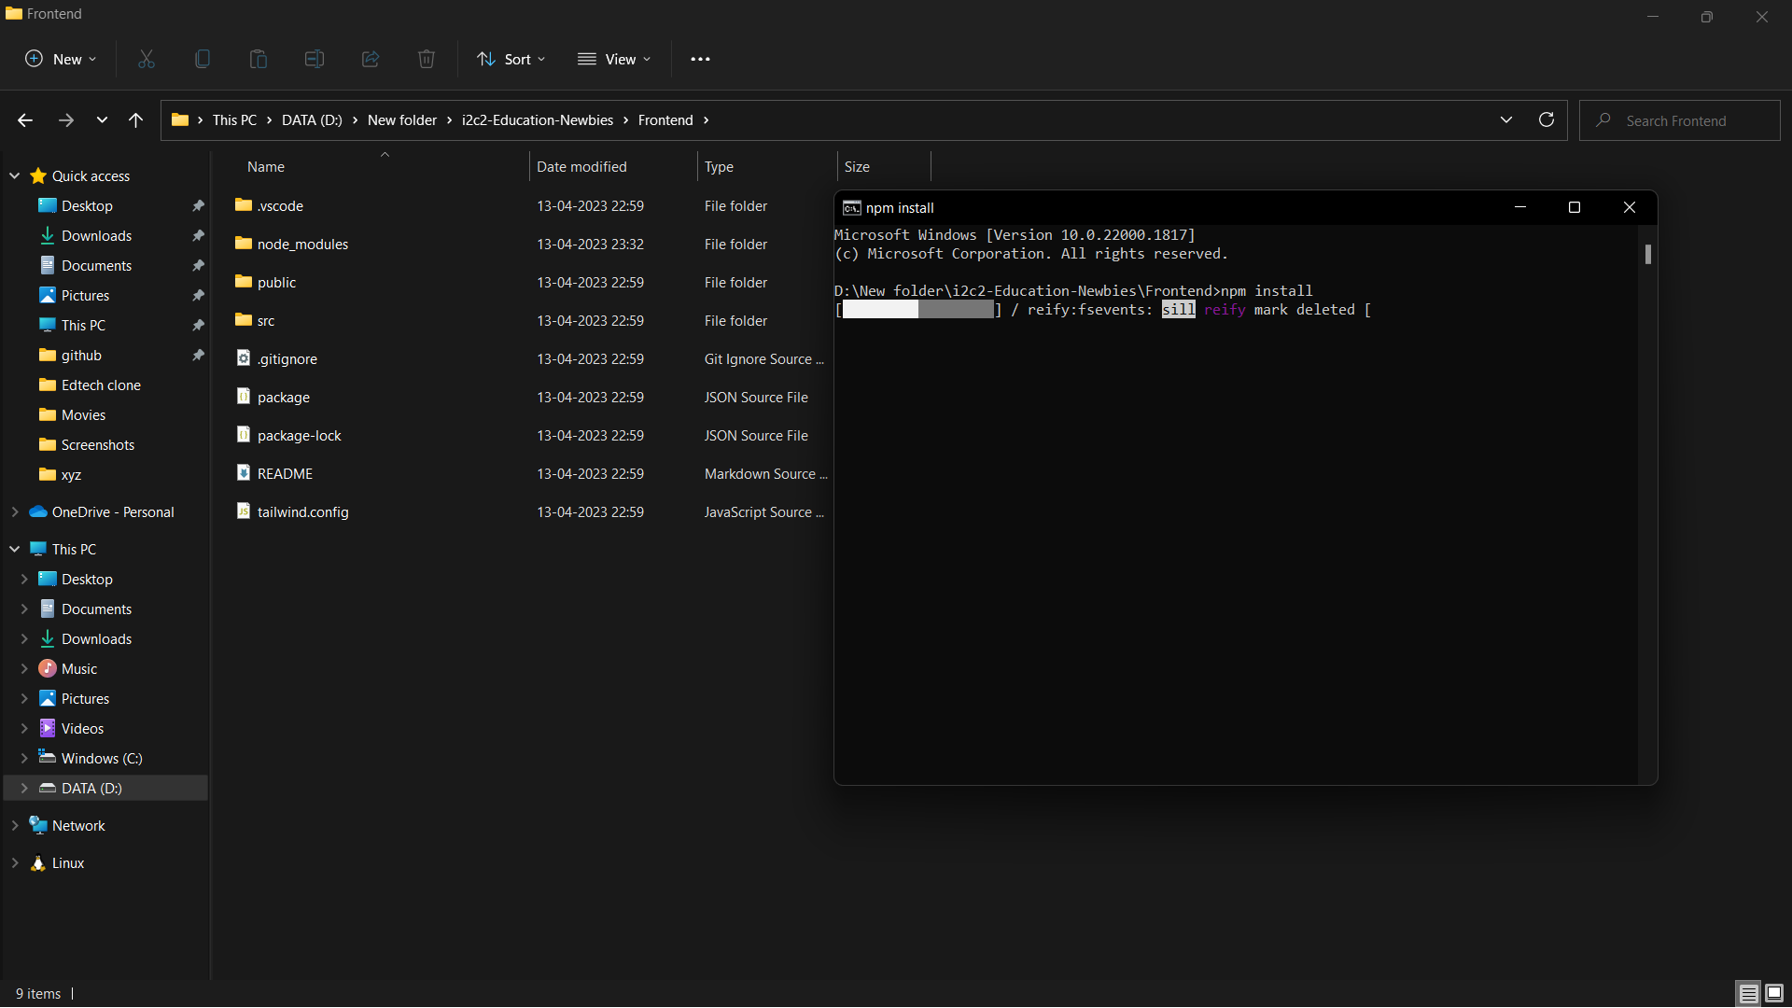This screenshot has height=1008, width=1792.
Task: Click the New button
Action: [x=60, y=59]
